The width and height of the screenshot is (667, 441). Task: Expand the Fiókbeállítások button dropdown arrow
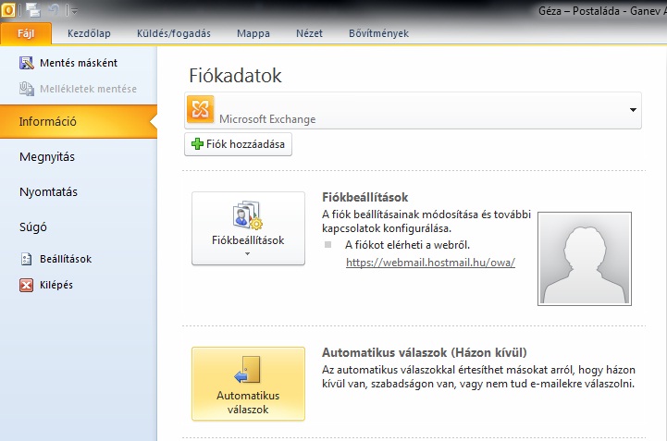[248, 254]
